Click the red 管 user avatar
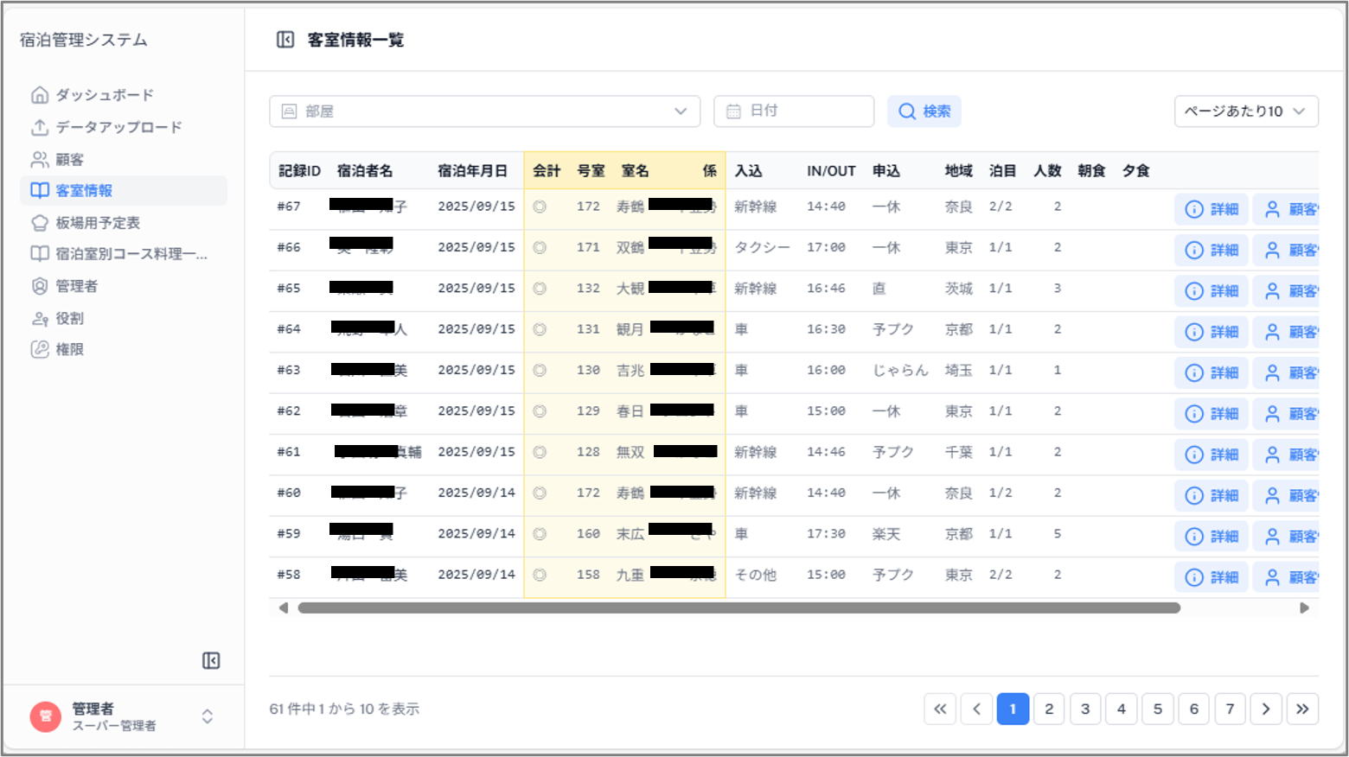The height and width of the screenshot is (757, 1349). (x=46, y=716)
